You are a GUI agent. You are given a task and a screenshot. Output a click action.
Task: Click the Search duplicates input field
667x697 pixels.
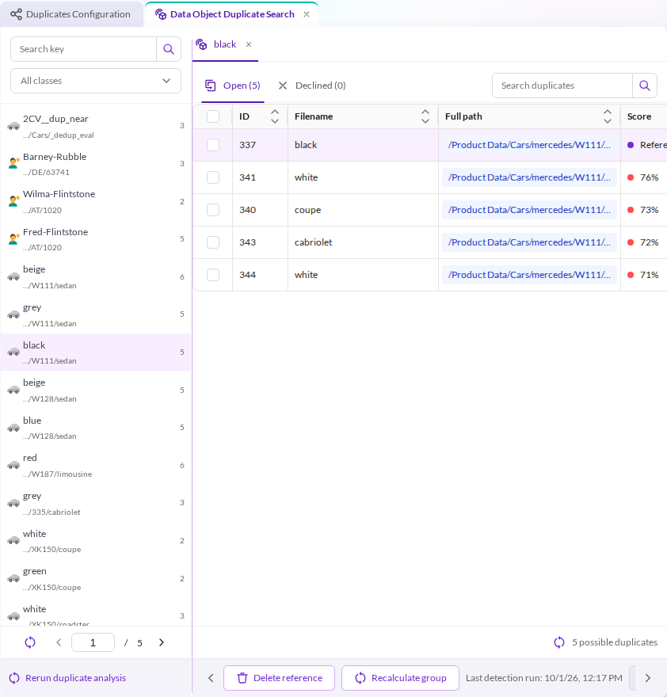coord(562,86)
